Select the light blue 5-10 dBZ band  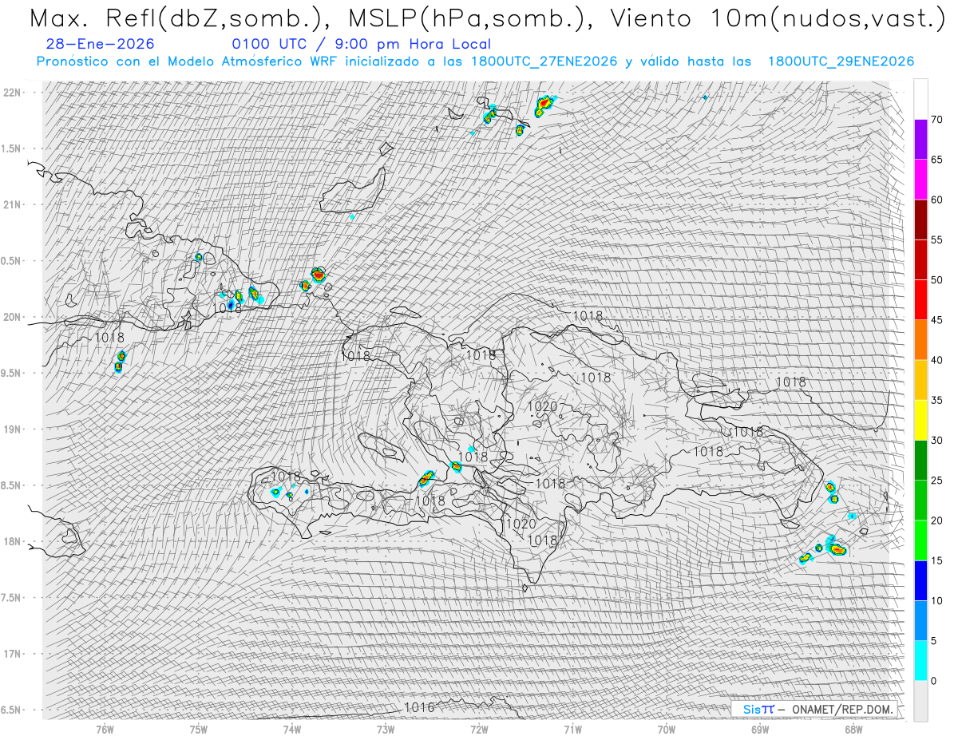[920, 620]
